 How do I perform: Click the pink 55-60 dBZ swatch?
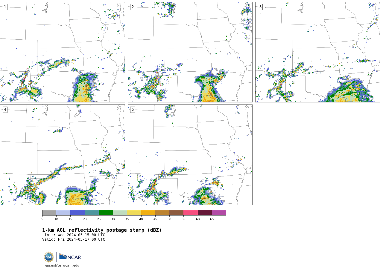(191, 213)
